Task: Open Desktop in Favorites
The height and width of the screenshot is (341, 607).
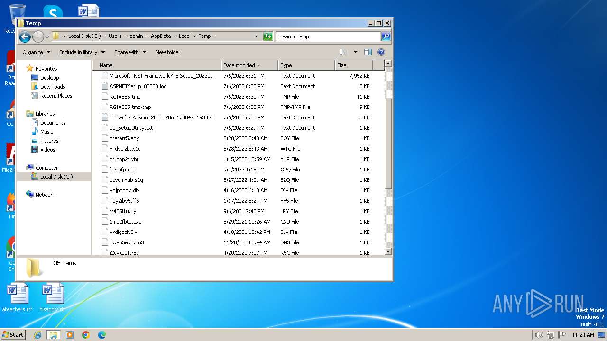Action: (x=49, y=78)
